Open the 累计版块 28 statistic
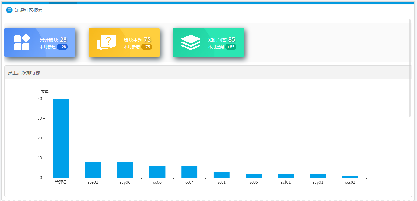The height and width of the screenshot is (201, 417). point(53,40)
